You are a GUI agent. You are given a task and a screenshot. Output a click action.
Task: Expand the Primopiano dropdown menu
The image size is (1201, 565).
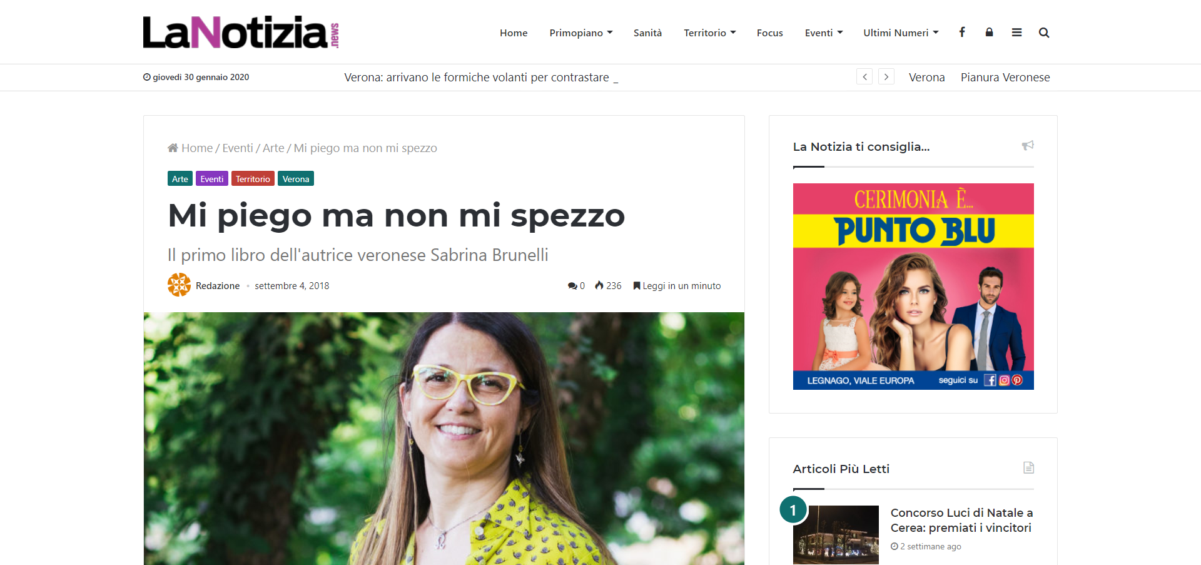(x=581, y=33)
